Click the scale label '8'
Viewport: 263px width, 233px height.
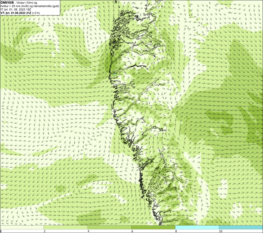point(176,231)
